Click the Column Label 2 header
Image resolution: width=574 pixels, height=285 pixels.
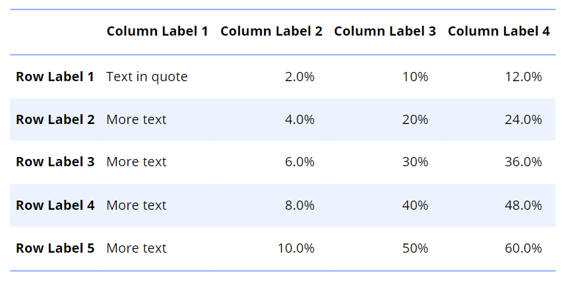coord(271,31)
